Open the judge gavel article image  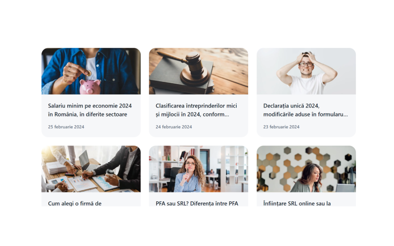[x=199, y=71]
